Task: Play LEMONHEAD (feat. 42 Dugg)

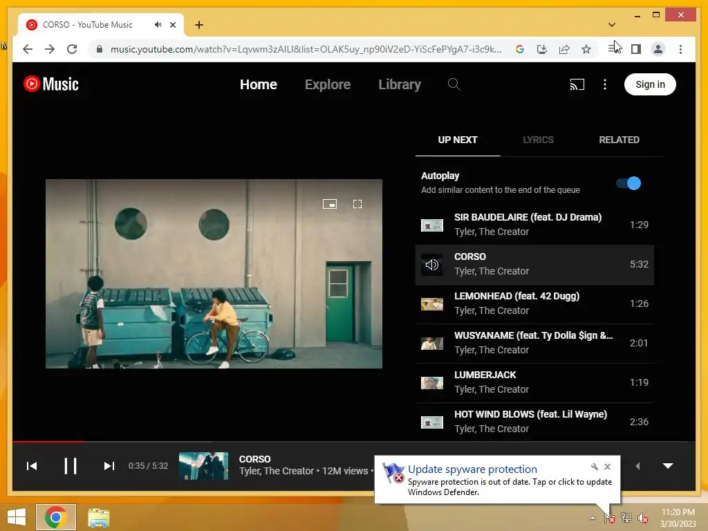Action: 534,304
